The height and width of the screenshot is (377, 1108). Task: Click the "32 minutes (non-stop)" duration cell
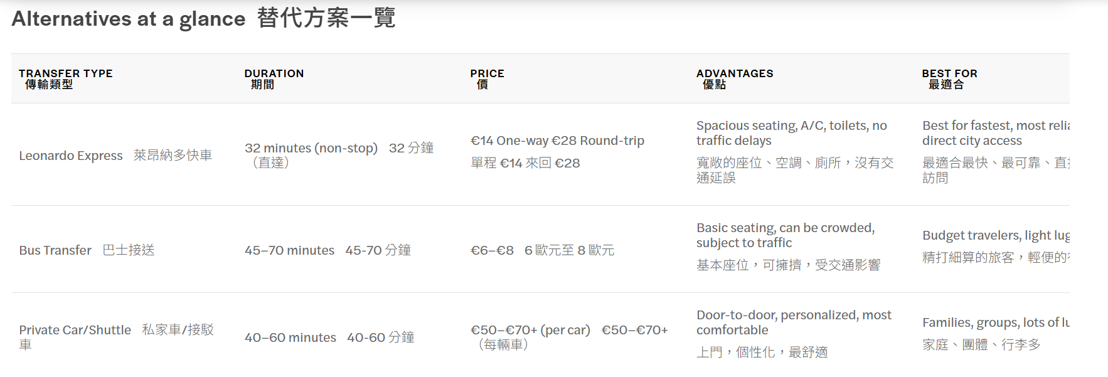pos(311,148)
